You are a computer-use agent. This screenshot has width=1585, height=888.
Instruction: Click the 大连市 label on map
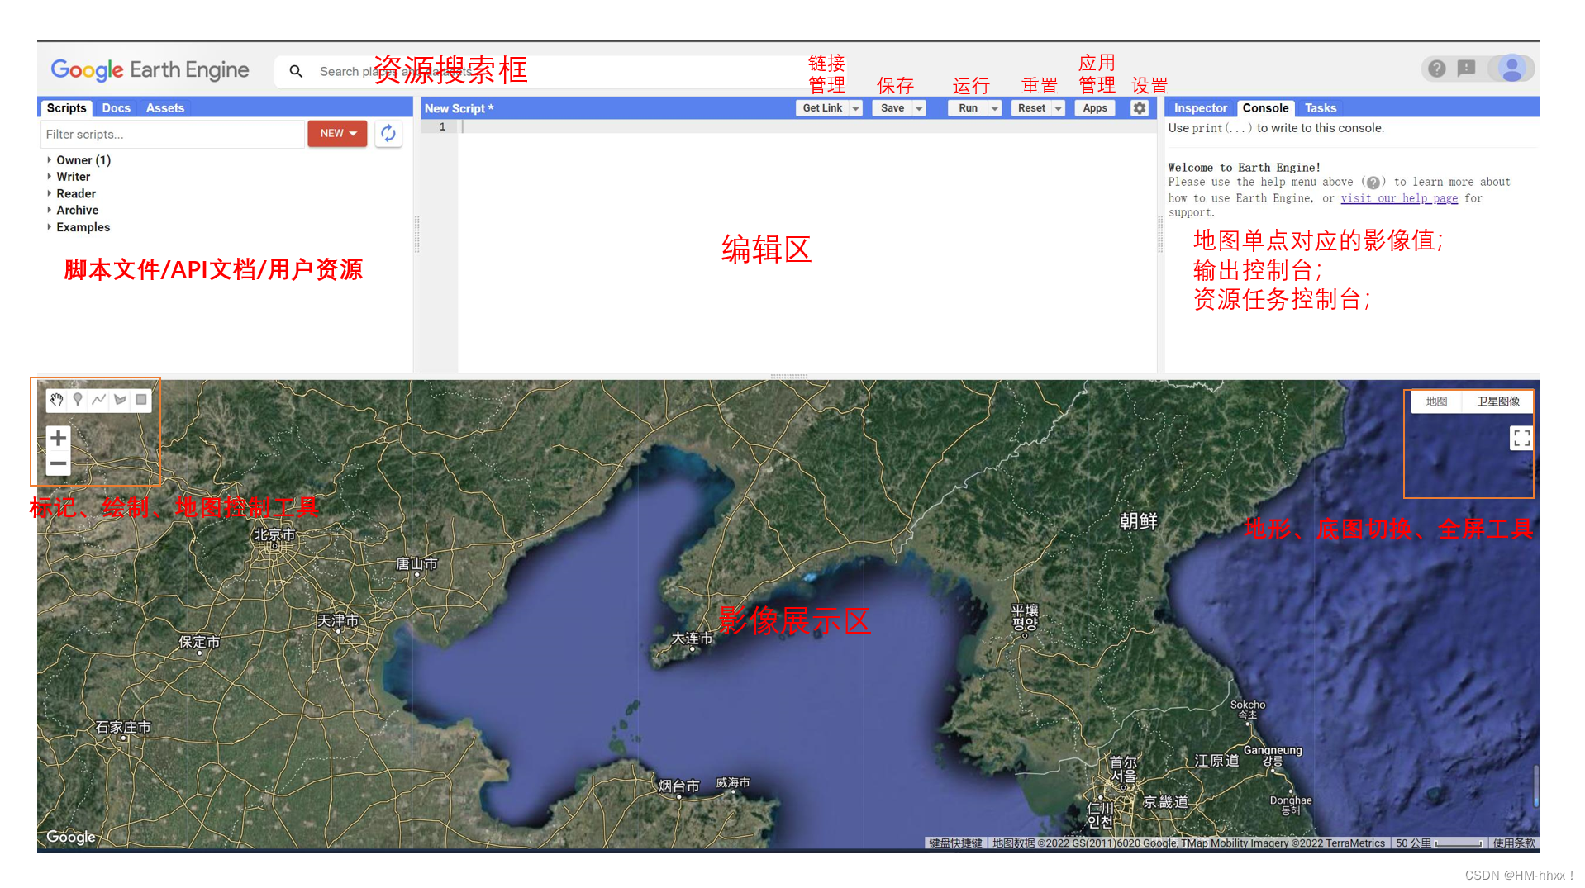point(692,638)
